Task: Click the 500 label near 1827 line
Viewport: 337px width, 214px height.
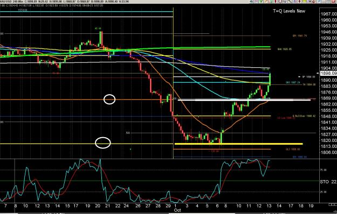Action: click(x=128, y=133)
